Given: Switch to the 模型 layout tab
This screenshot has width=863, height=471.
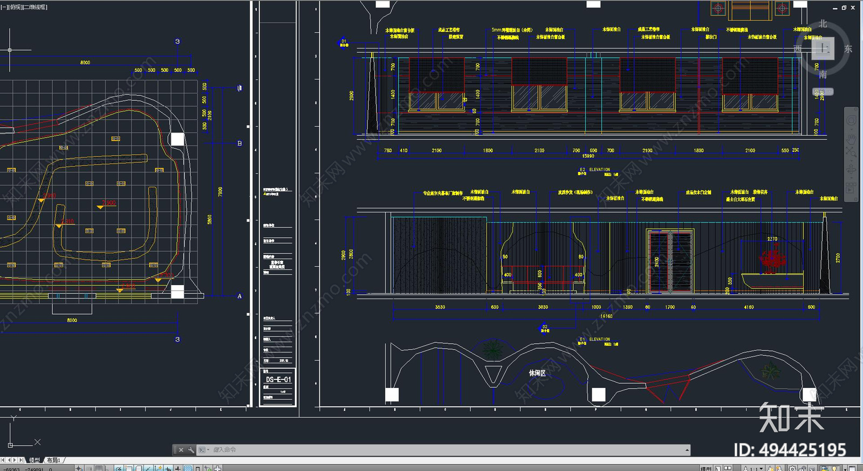Looking at the screenshot, I should pyautogui.click(x=34, y=460).
